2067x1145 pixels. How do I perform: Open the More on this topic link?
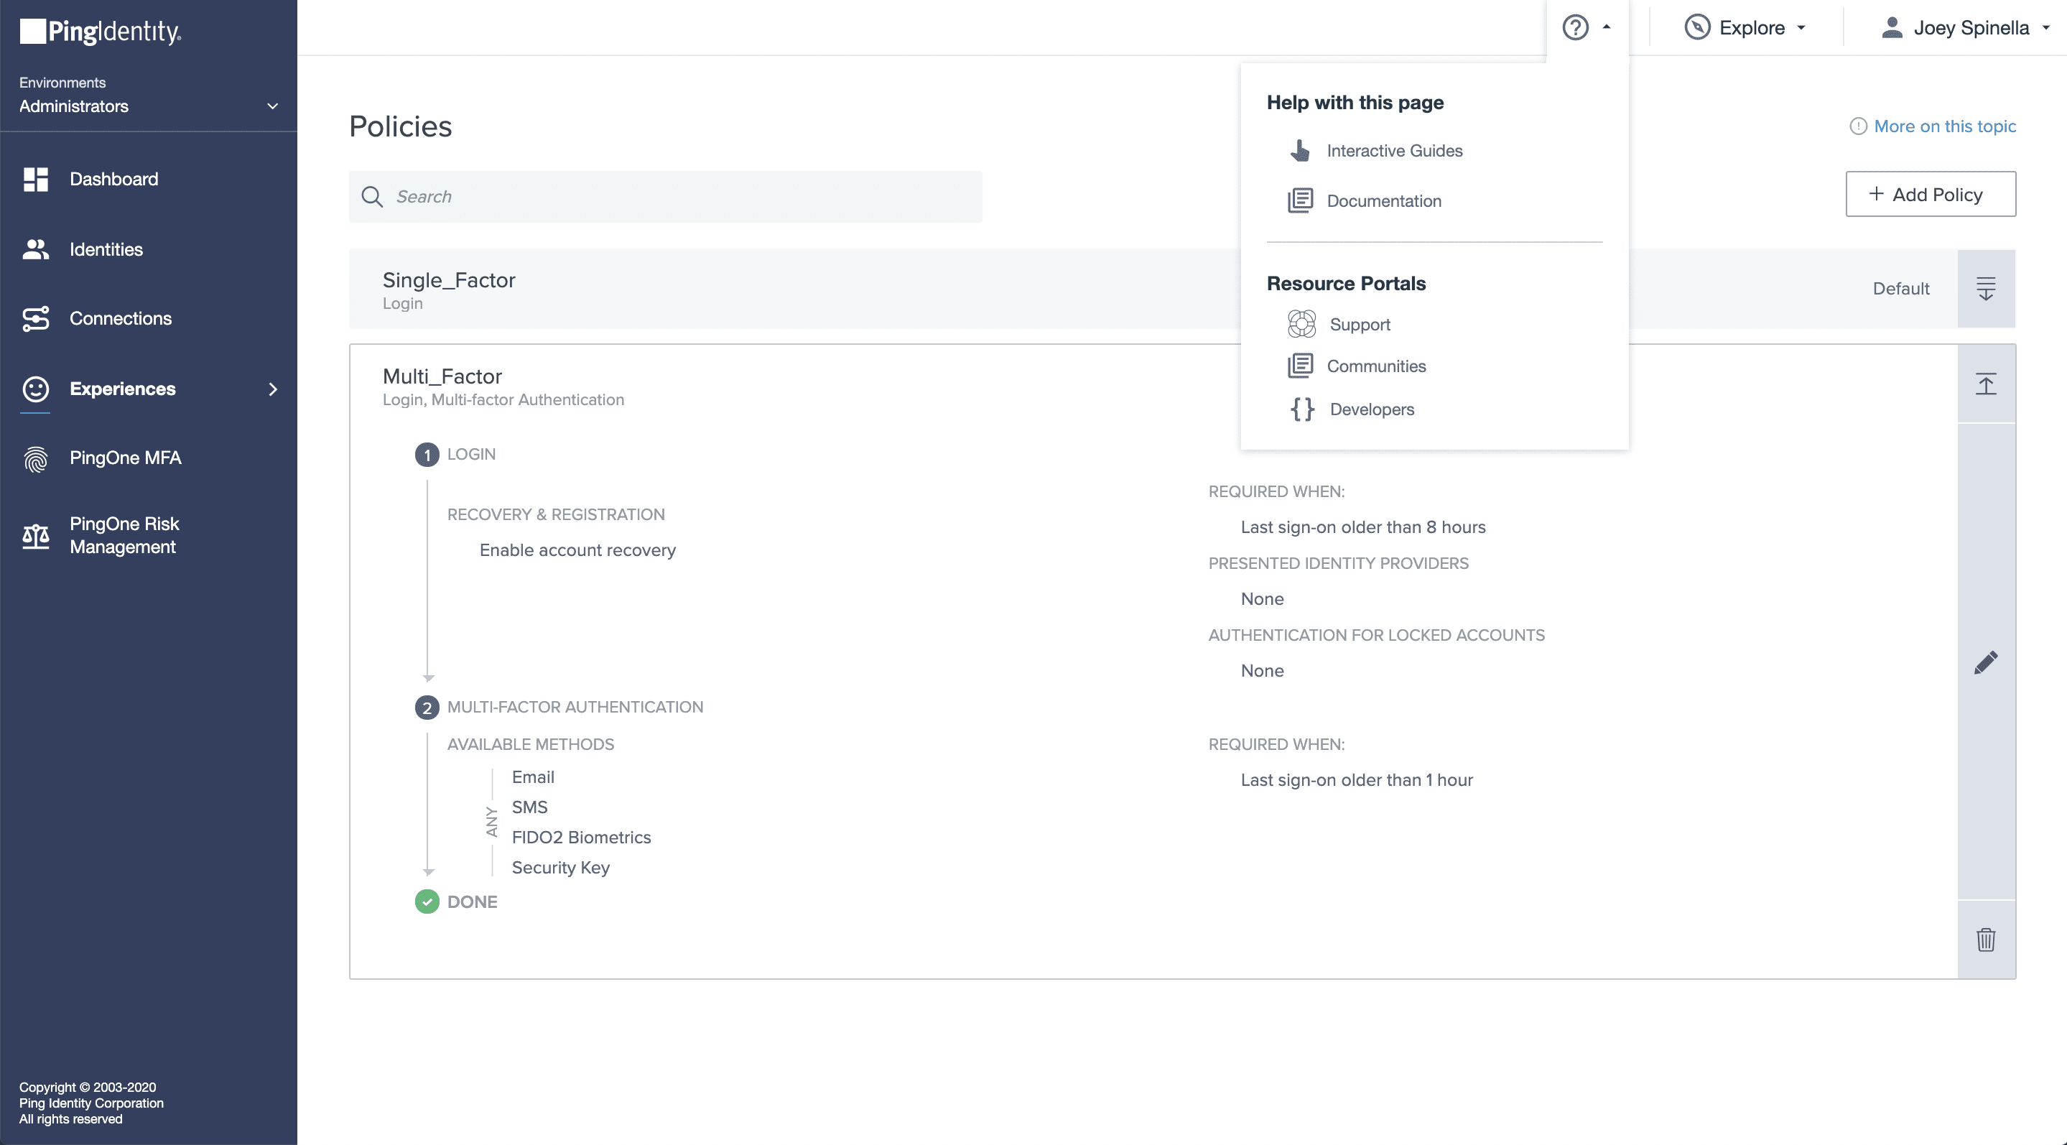point(1944,126)
